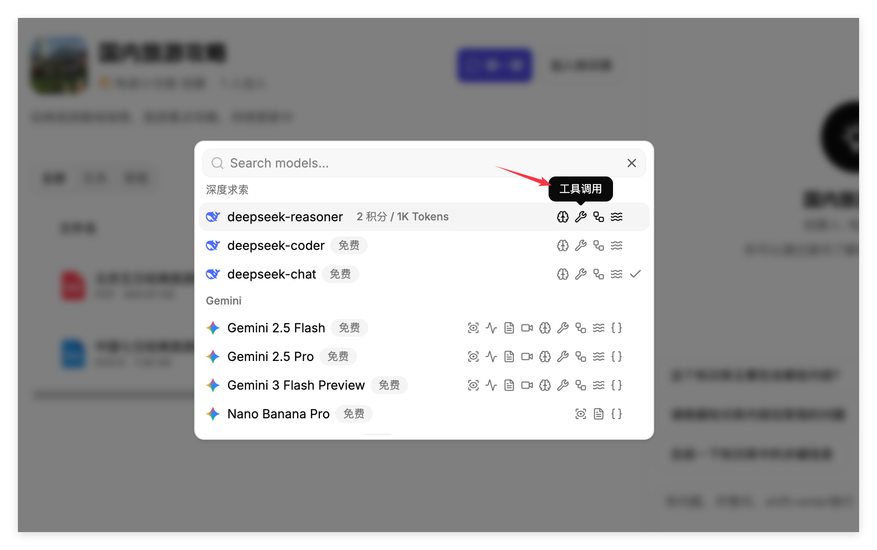Click the document icon on Gemini 3 Flash Preview

[509, 385]
